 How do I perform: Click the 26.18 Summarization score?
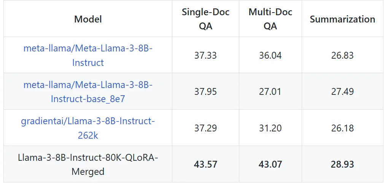342,128
